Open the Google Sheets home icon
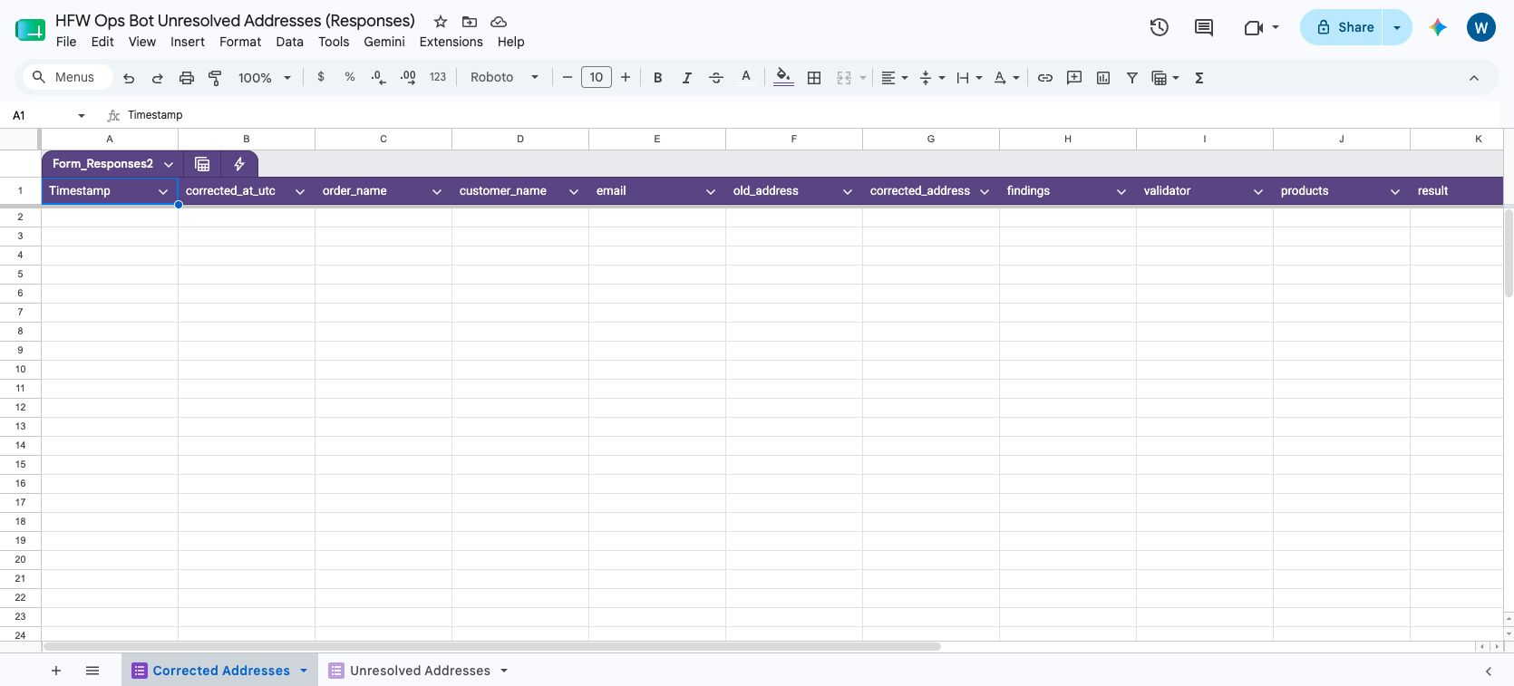Viewport: 1514px width, 686px height. click(x=30, y=30)
